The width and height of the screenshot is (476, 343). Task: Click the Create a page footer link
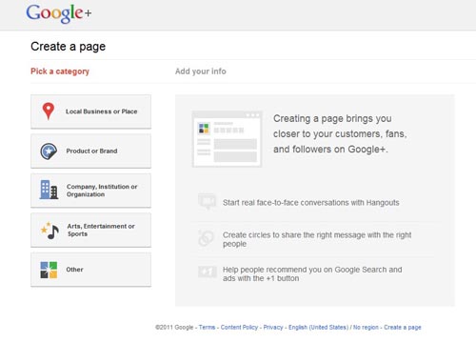[x=403, y=327]
